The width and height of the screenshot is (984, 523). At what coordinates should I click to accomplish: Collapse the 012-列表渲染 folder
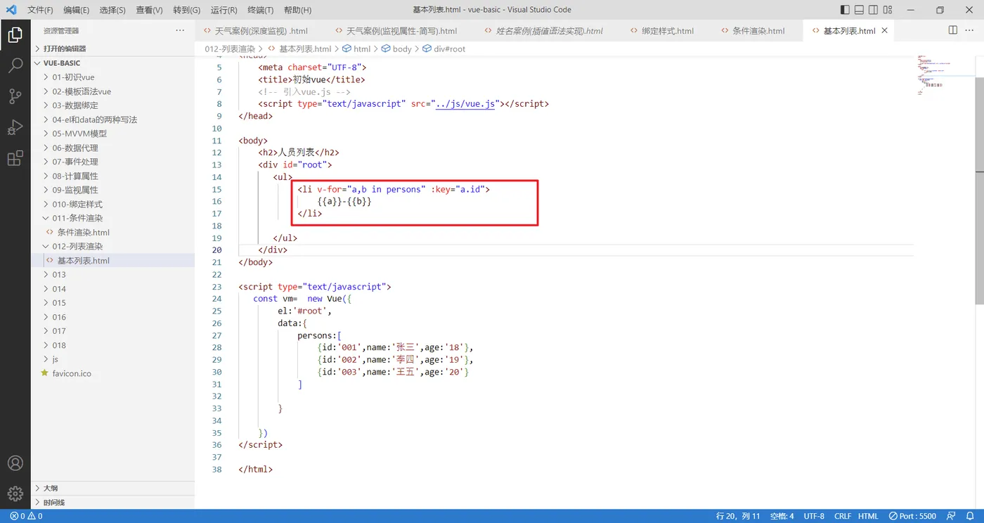[112, 246]
